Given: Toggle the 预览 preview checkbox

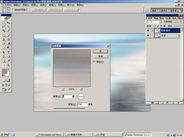Looking at the screenshot, I should (x=94, y=62).
